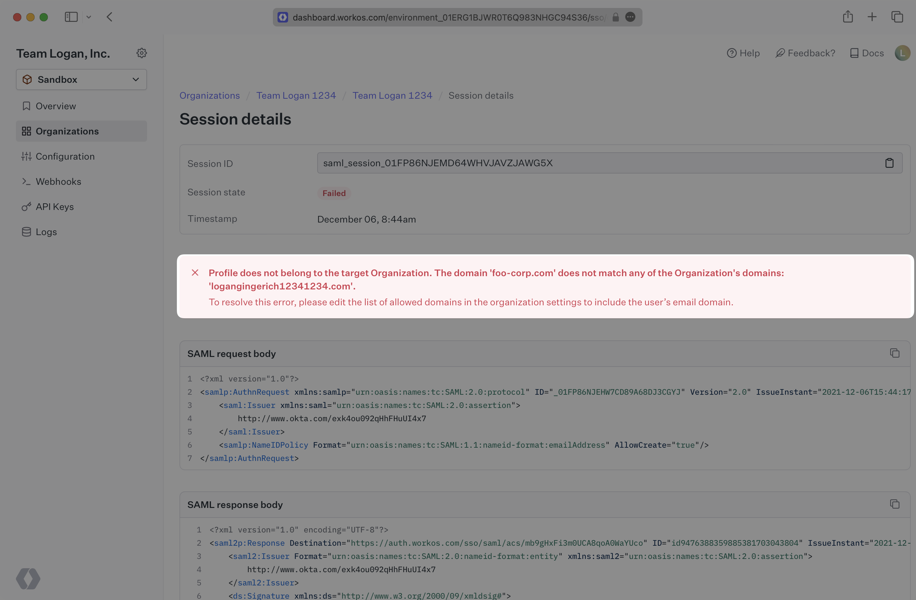Open the sidebar chevron dropdown in browser toolbar
916x600 pixels.
tap(89, 17)
